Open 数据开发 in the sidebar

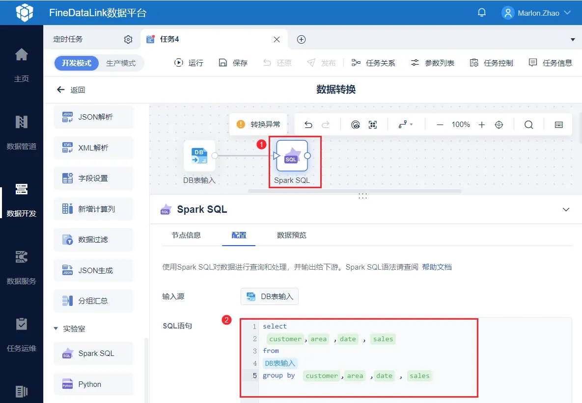point(22,200)
